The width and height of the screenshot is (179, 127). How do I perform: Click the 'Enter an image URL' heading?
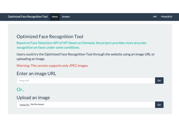[36, 74]
